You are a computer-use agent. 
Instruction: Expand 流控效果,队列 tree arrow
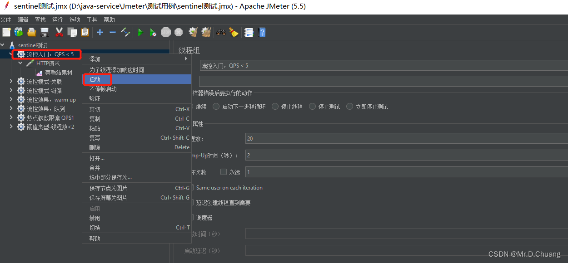(x=12, y=109)
